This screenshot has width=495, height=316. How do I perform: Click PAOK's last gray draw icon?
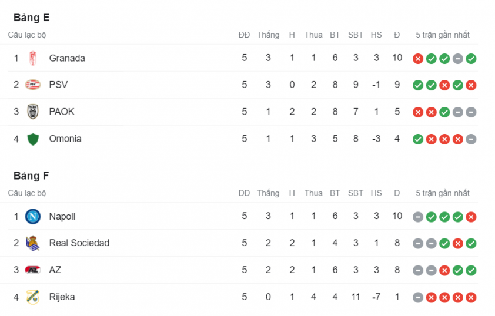click(x=471, y=112)
